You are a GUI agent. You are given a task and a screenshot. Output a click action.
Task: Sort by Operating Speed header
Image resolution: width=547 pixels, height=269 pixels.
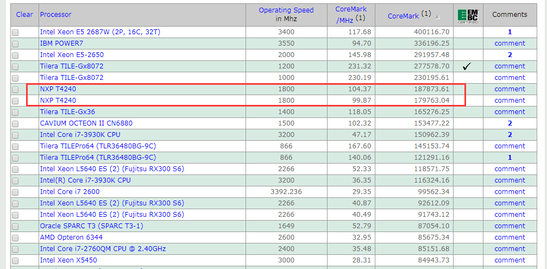(x=286, y=10)
